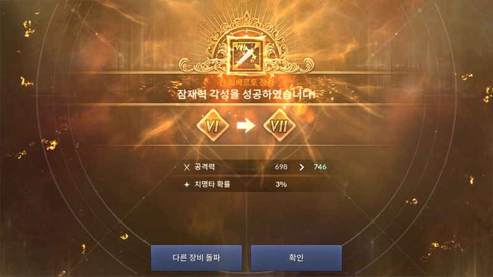Select the previous attack value 698
The width and height of the screenshot is (493, 277).
pyautogui.click(x=281, y=167)
